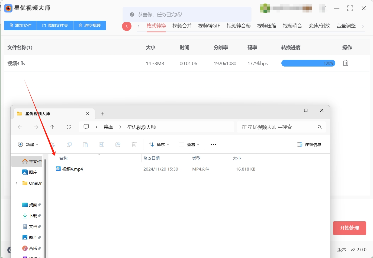Click the 视频4.mp4 file icon
This screenshot has width=373, height=258.
click(x=58, y=169)
